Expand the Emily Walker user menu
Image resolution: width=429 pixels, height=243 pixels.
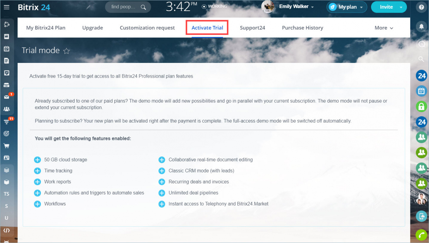297,7
